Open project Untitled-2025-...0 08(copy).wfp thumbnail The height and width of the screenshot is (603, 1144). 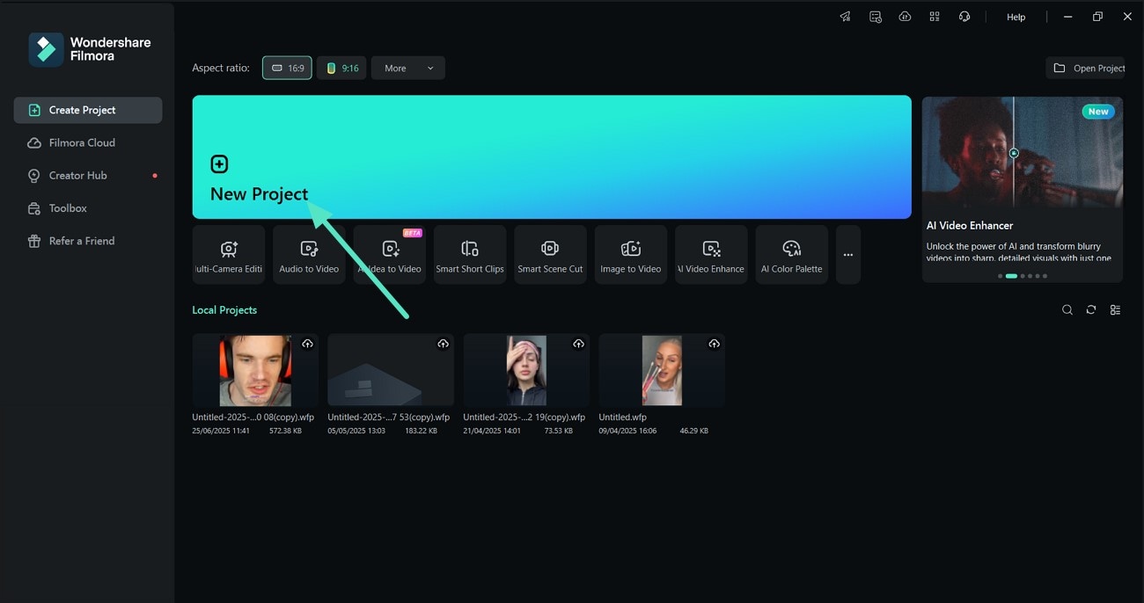(255, 370)
